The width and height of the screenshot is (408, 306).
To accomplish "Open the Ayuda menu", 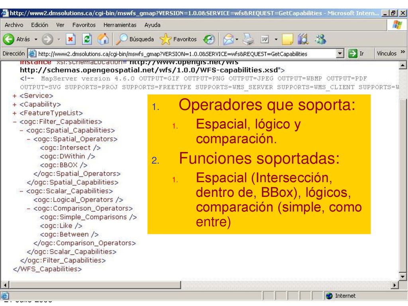I will [152, 25].
